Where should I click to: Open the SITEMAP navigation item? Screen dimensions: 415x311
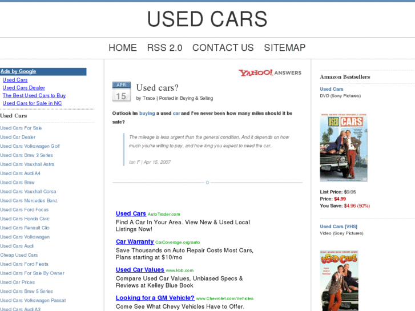click(x=284, y=47)
